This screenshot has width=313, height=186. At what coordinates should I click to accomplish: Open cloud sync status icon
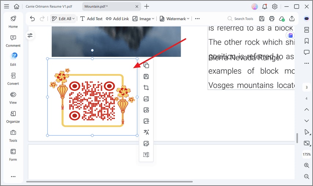pos(281,19)
